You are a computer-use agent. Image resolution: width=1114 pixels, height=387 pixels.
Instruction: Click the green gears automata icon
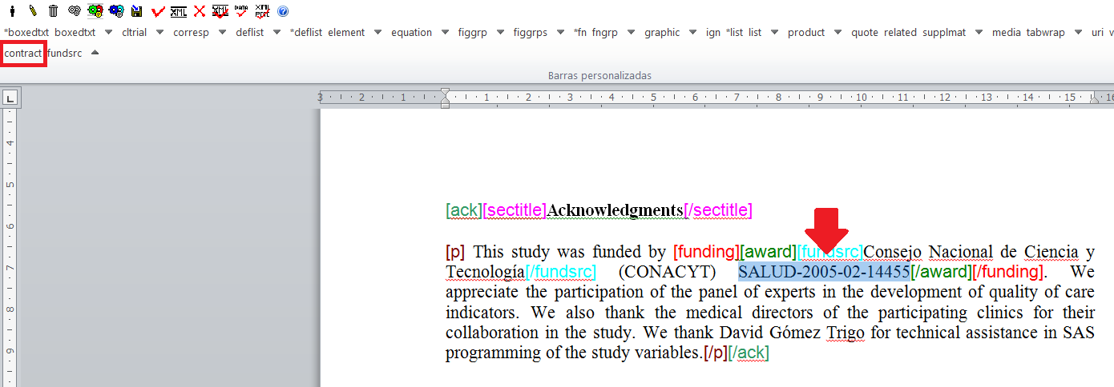point(95,11)
